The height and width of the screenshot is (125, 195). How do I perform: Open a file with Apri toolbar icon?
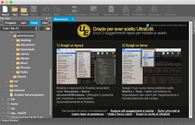pyautogui.click(x=15, y=11)
